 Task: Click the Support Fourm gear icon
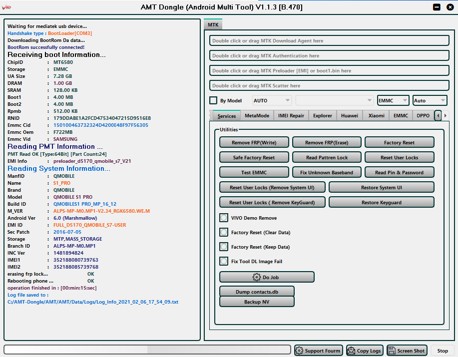[x=299, y=351]
